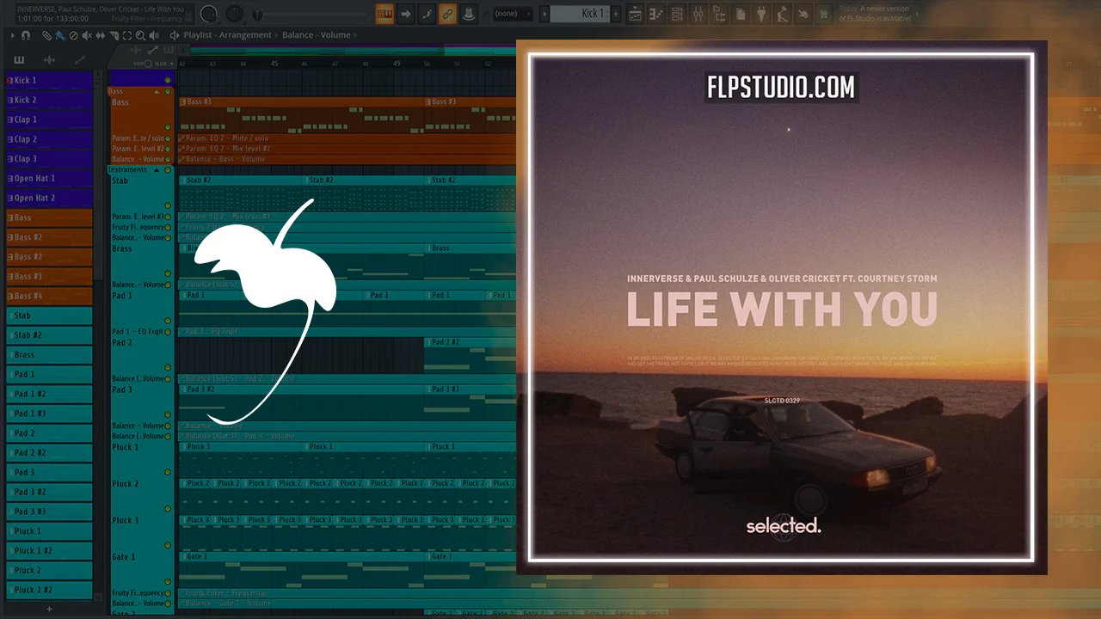Select Kick 1 in the pattern picker
This screenshot has width=1101, height=619.
coord(49,80)
